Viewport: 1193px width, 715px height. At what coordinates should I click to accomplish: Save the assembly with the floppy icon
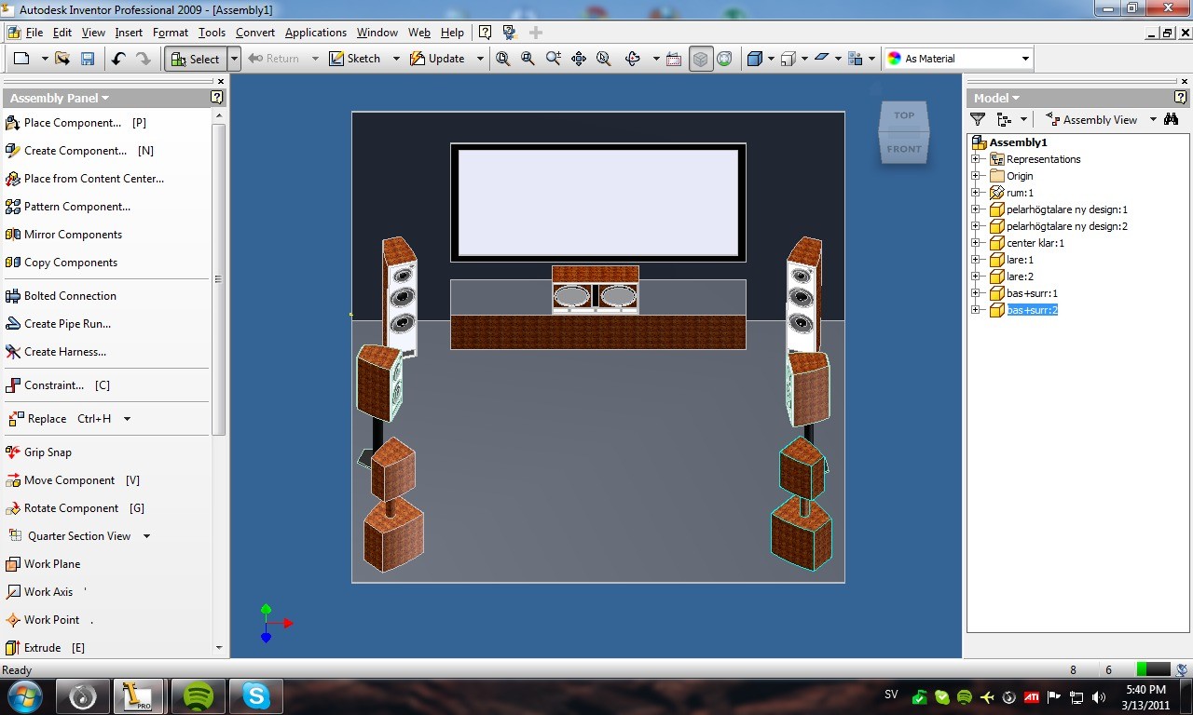(x=88, y=59)
